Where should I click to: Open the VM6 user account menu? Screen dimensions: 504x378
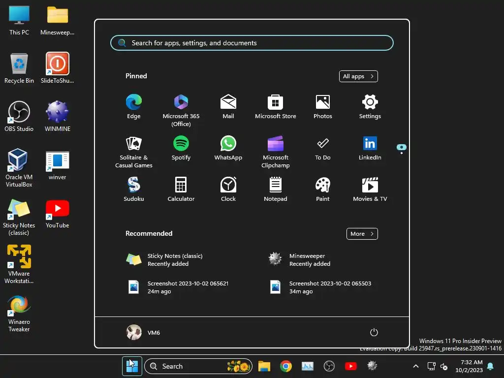coord(143,332)
